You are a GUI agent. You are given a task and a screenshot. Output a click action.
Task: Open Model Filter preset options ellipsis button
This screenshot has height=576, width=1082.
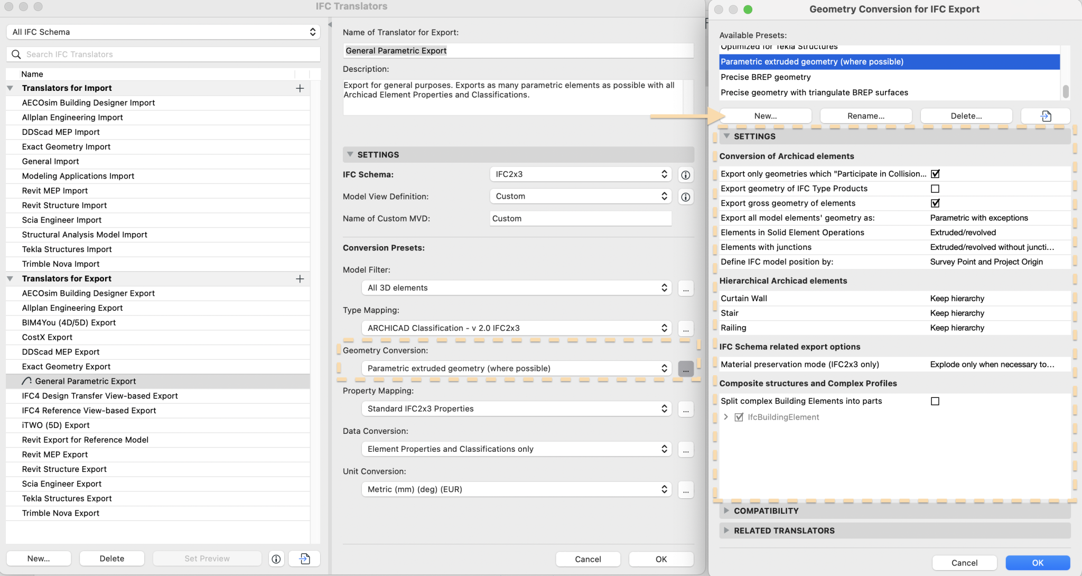click(x=685, y=289)
